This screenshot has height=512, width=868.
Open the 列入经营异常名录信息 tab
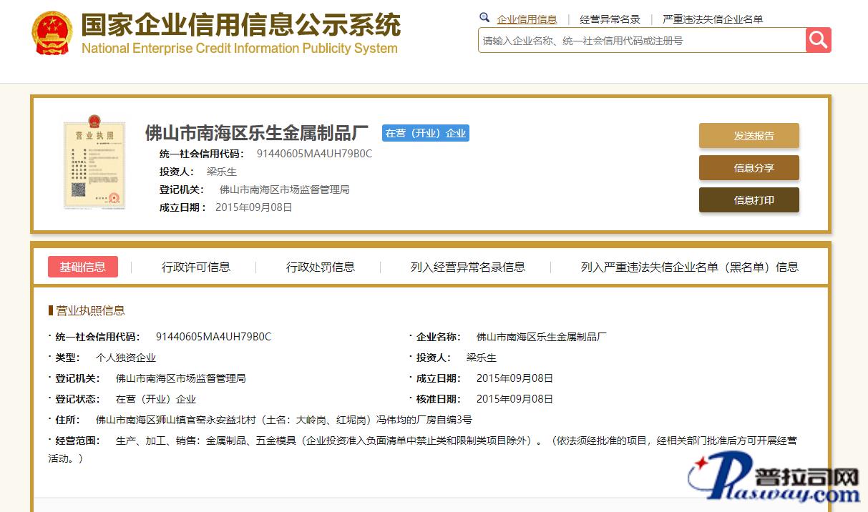point(467,267)
